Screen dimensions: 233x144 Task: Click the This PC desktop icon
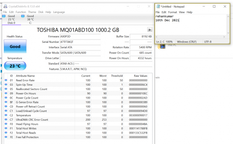[162, 46]
